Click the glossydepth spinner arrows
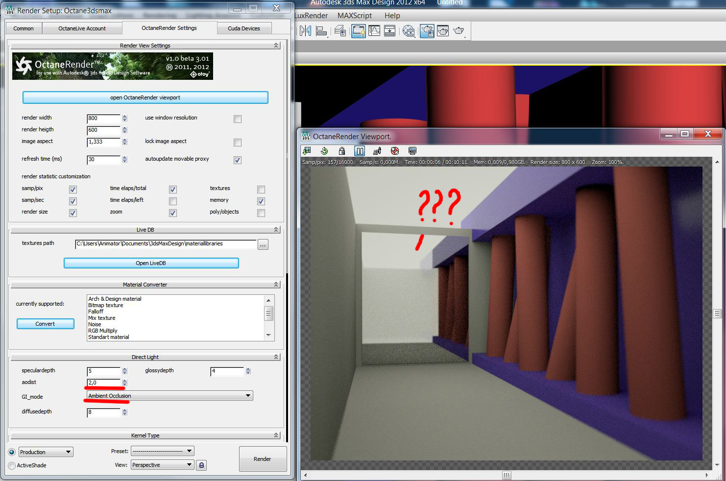Screen dimensions: 726x481 248,371
